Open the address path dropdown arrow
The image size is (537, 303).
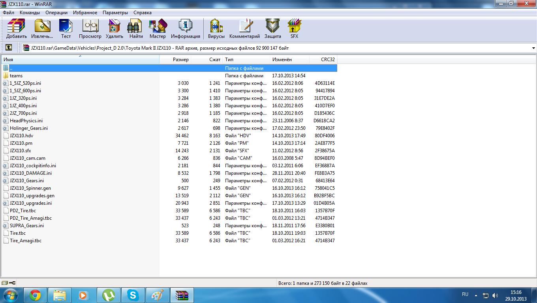[533, 48]
